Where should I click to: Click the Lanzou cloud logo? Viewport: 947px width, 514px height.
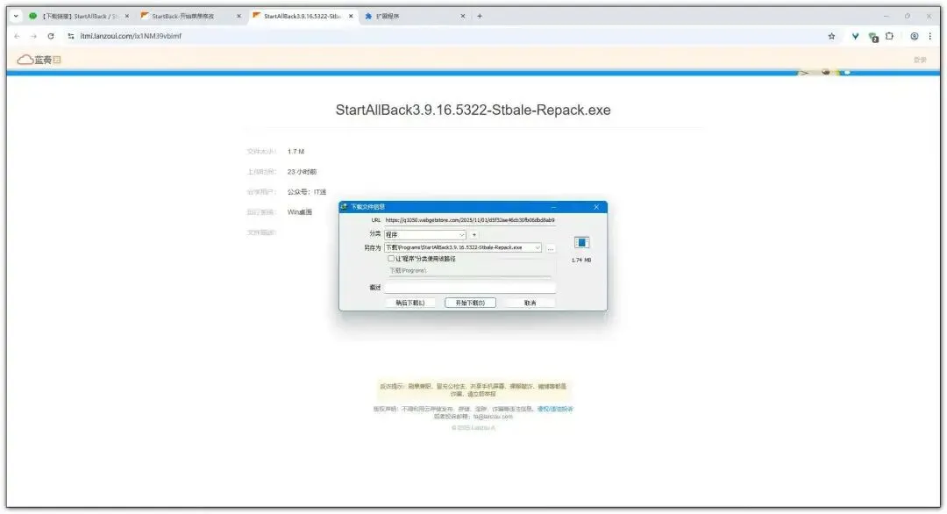(39, 60)
